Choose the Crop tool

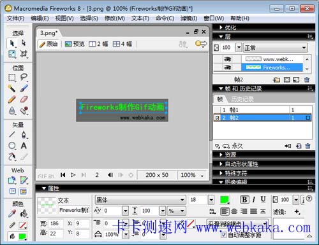point(24,54)
